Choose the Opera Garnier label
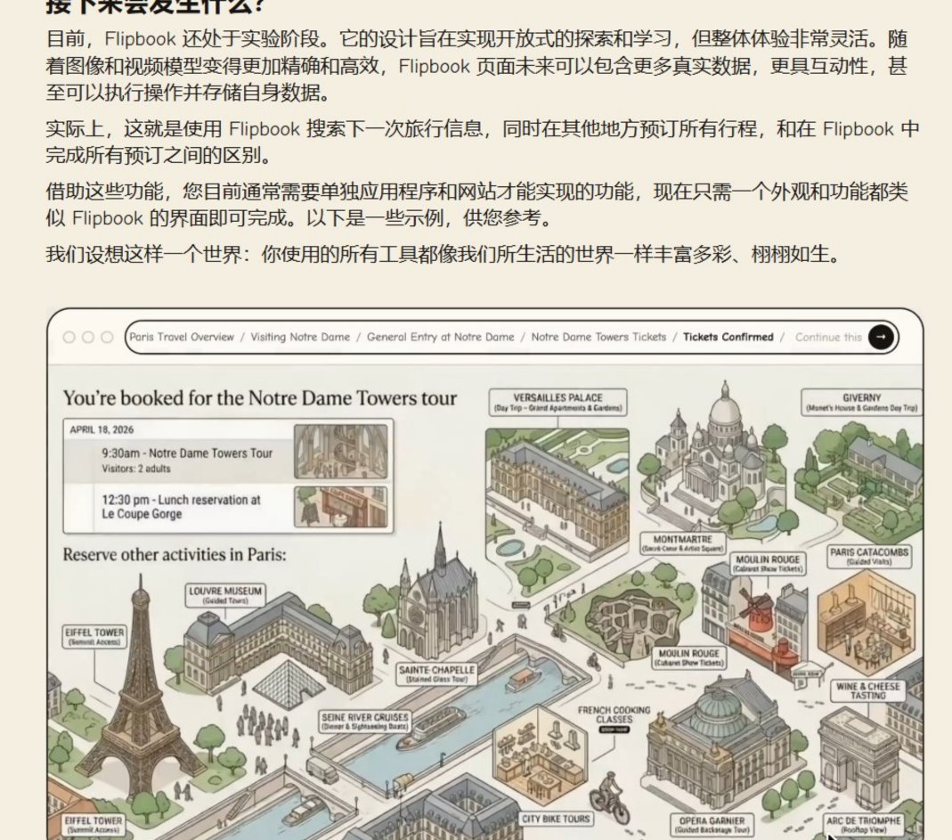 tap(712, 825)
